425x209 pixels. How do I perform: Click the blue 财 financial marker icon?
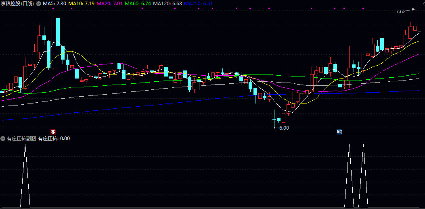point(339,132)
